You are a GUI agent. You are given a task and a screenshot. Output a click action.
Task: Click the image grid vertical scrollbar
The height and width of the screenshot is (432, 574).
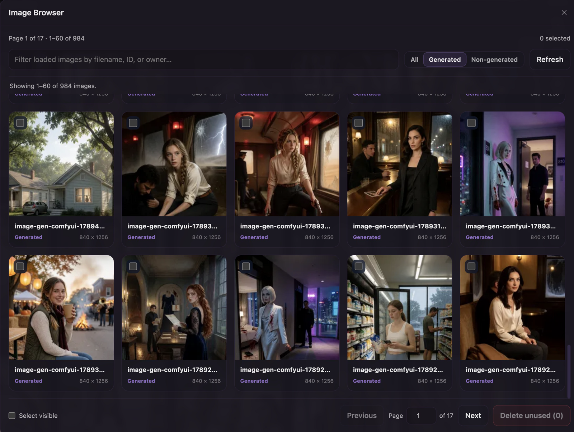coord(569,371)
